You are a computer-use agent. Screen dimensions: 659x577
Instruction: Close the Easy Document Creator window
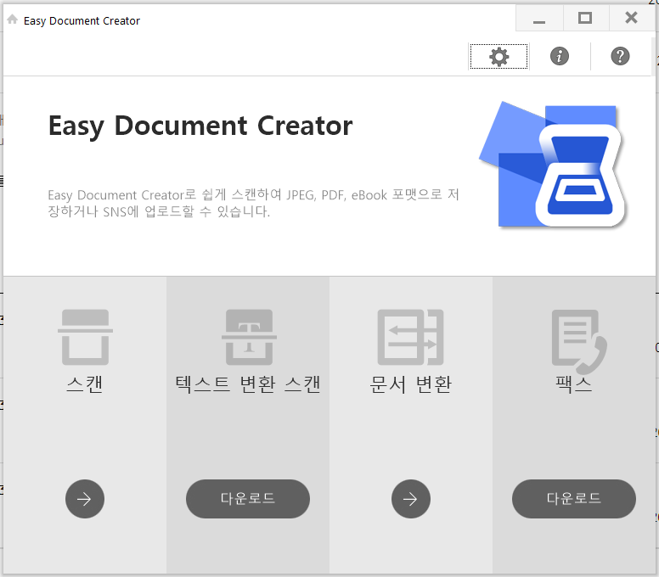[x=631, y=18]
